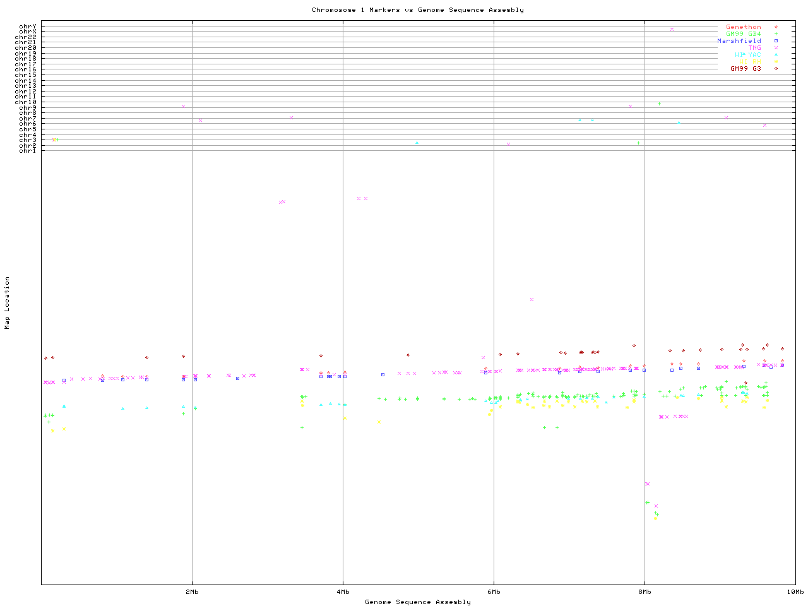Click the green plus GM99 GB4 legend symbol
The width and height of the screenshot is (808, 606).
(x=776, y=34)
